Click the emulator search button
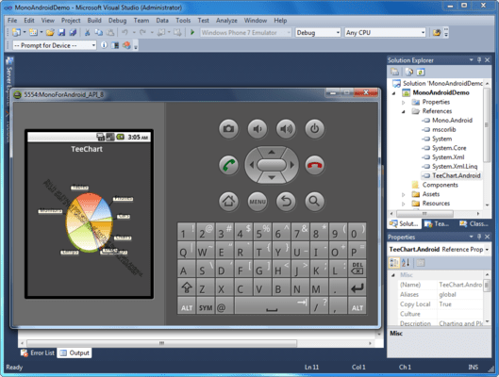This screenshot has height=377, width=499. click(314, 202)
